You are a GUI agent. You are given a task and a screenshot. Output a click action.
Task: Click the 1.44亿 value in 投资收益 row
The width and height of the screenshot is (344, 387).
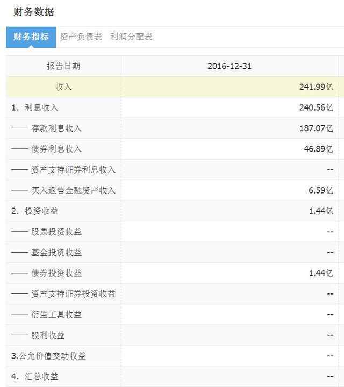coord(321,211)
